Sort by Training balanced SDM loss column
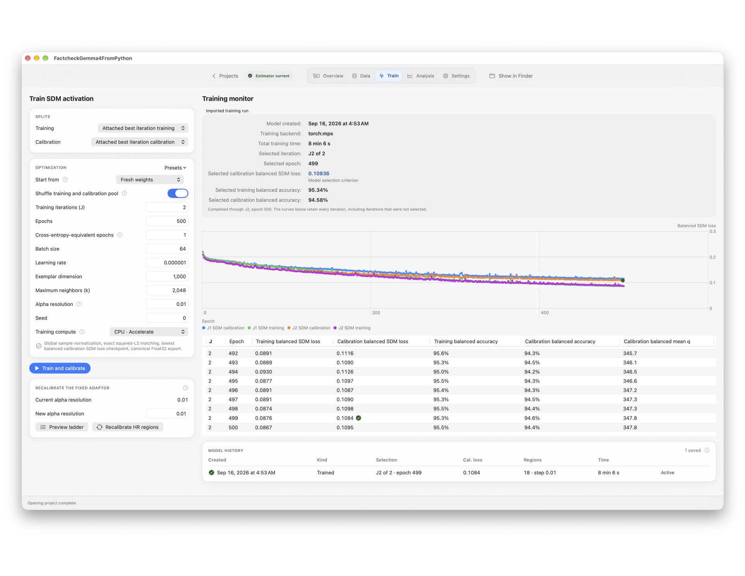 pos(288,342)
